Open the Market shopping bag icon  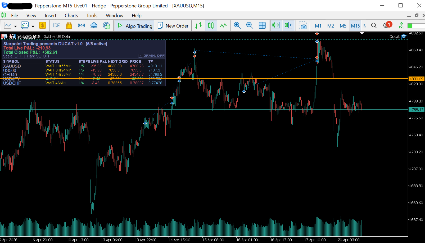pos(69,25)
